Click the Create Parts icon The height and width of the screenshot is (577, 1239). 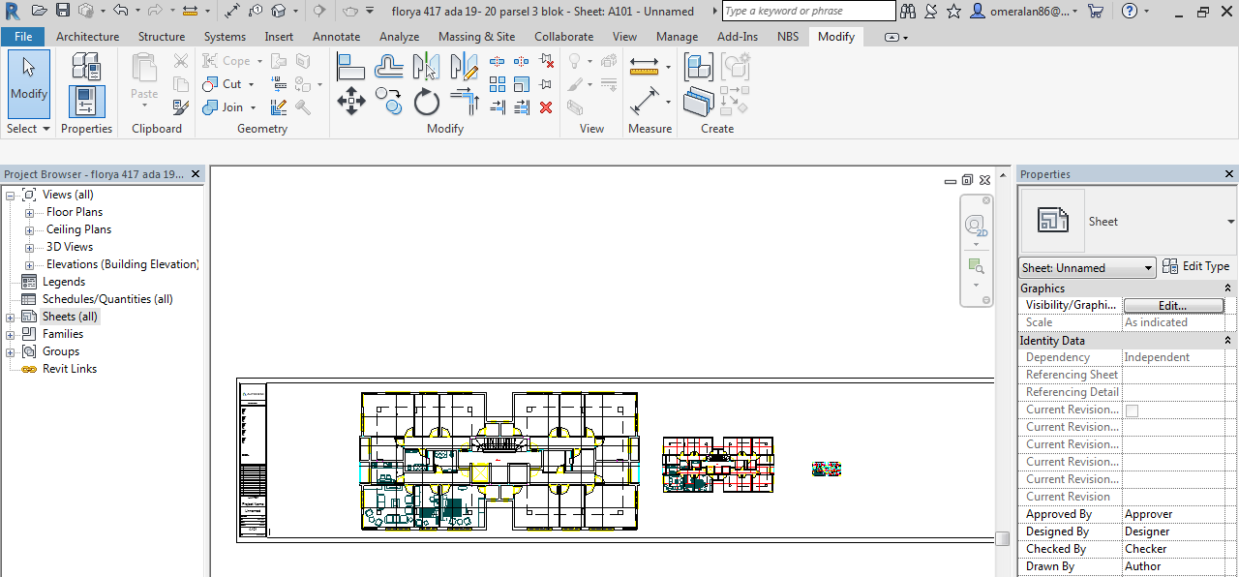click(699, 102)
